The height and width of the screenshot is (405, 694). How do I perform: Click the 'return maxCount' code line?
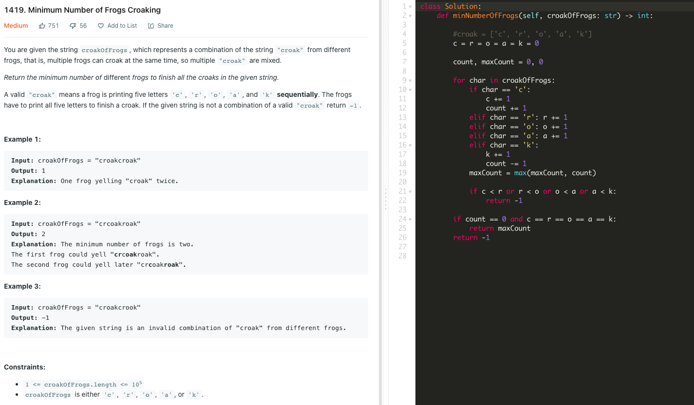[500, 228]
